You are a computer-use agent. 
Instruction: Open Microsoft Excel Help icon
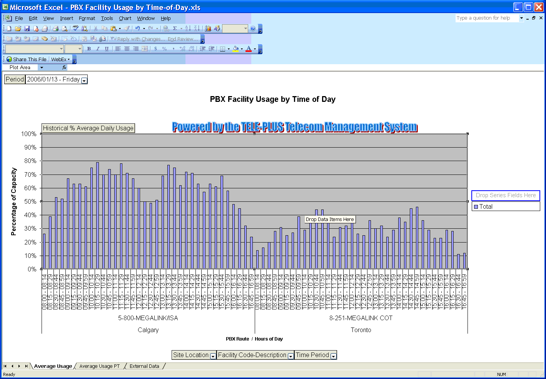pyautogui.click(x=253, y=28)
